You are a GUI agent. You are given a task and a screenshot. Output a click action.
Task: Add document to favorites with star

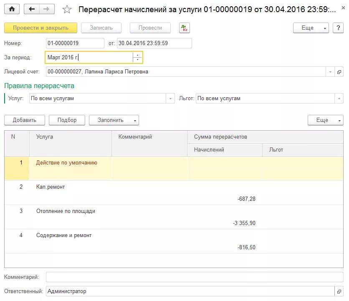tap(67, 9)
